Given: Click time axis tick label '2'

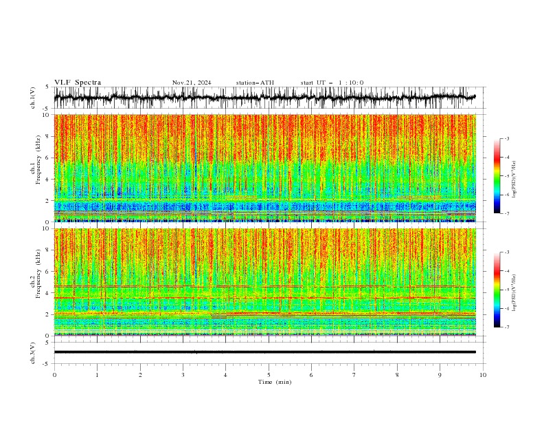Looking at the screenshot, I should [140, 375].
